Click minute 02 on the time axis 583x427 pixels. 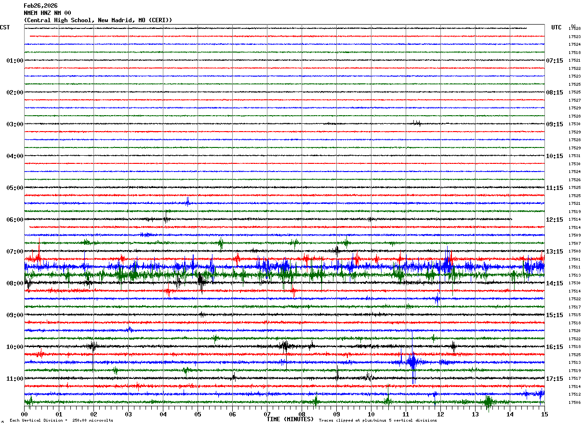coord(93,414)
